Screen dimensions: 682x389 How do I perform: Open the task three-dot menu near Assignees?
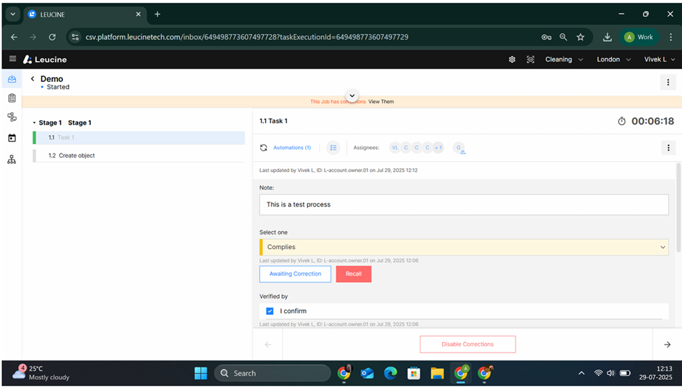point(668,148)
